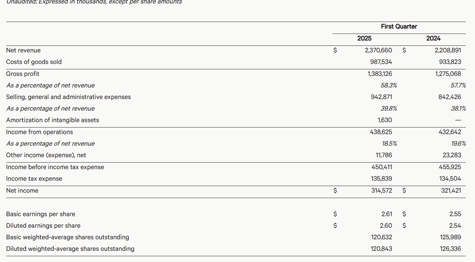
Task: Select the 23,283 other income value
Action: [x=452, y=155]
